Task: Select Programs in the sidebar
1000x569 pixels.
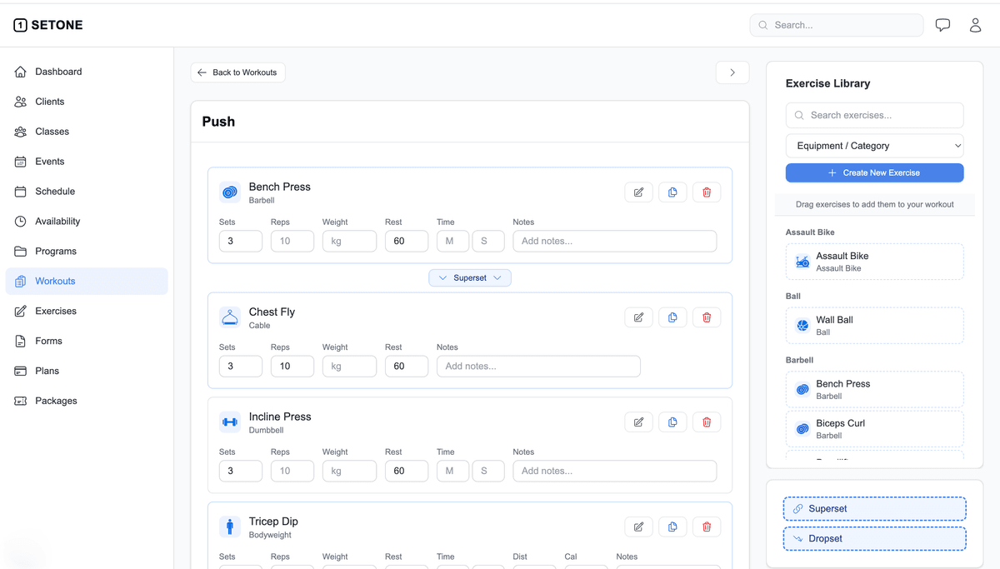Action: pos(87,252)
